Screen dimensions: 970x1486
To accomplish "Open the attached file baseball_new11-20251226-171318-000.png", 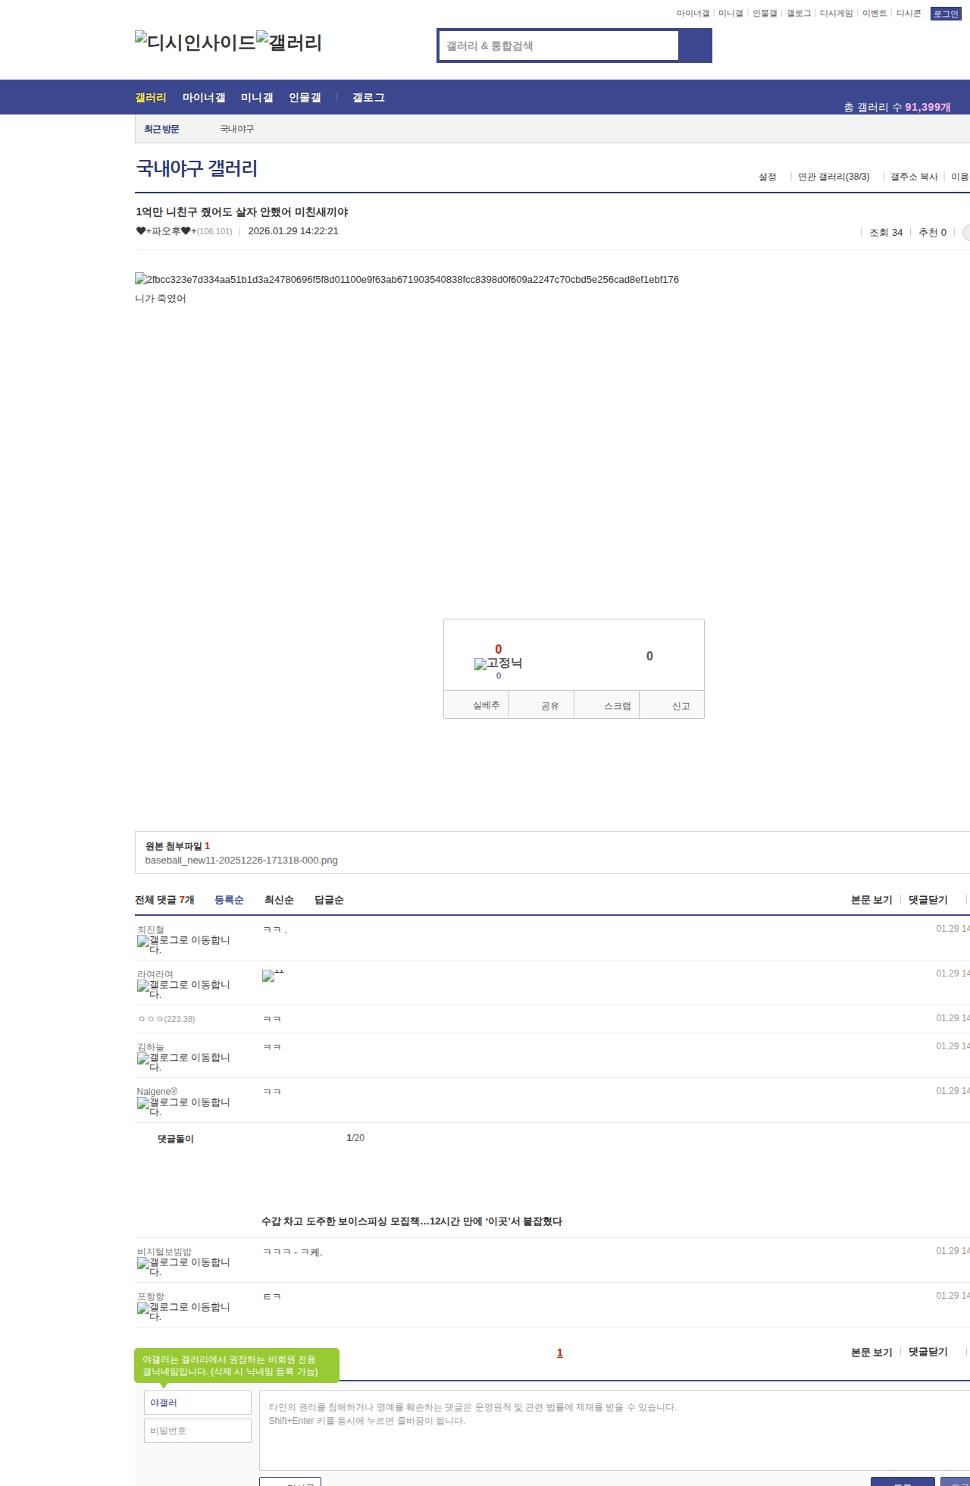I will click(241, 861).
